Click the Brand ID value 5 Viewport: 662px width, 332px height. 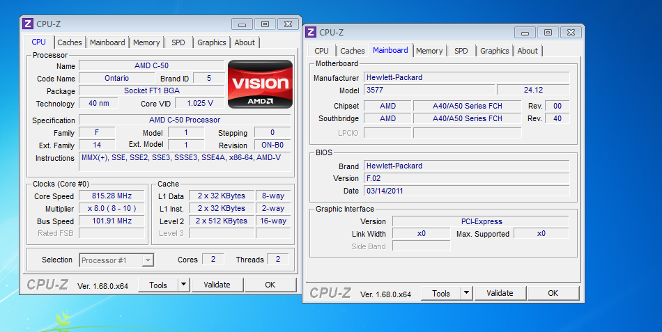click(209, 78)
